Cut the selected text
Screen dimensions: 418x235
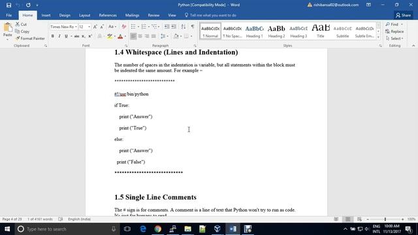pyautogui.click(x=21, y=24)
